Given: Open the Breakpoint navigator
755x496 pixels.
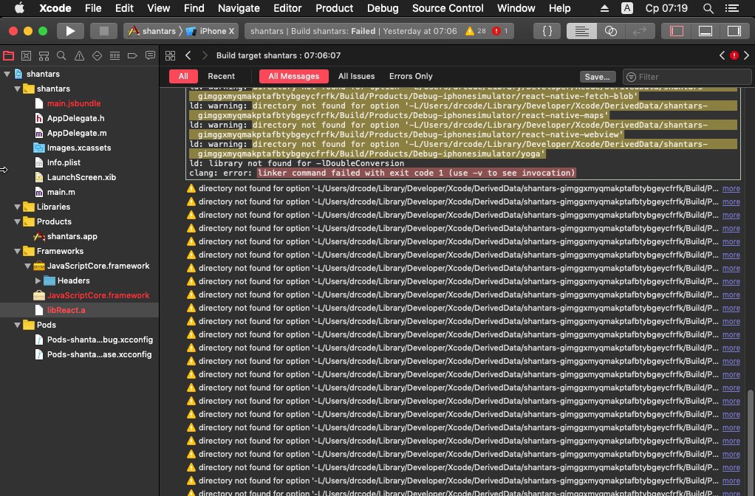Looking at the screenshot, I should pos(132,56).
